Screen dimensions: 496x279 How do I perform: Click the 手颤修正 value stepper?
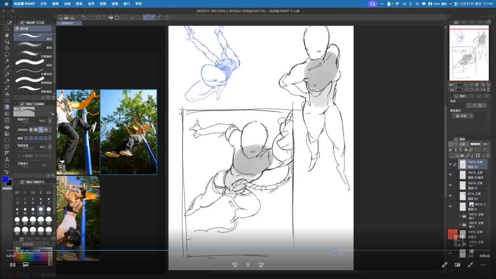[46, 165]
